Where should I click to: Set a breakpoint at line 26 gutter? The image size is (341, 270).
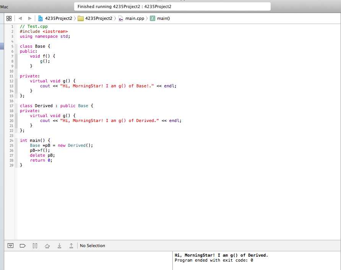pos(11,151)
